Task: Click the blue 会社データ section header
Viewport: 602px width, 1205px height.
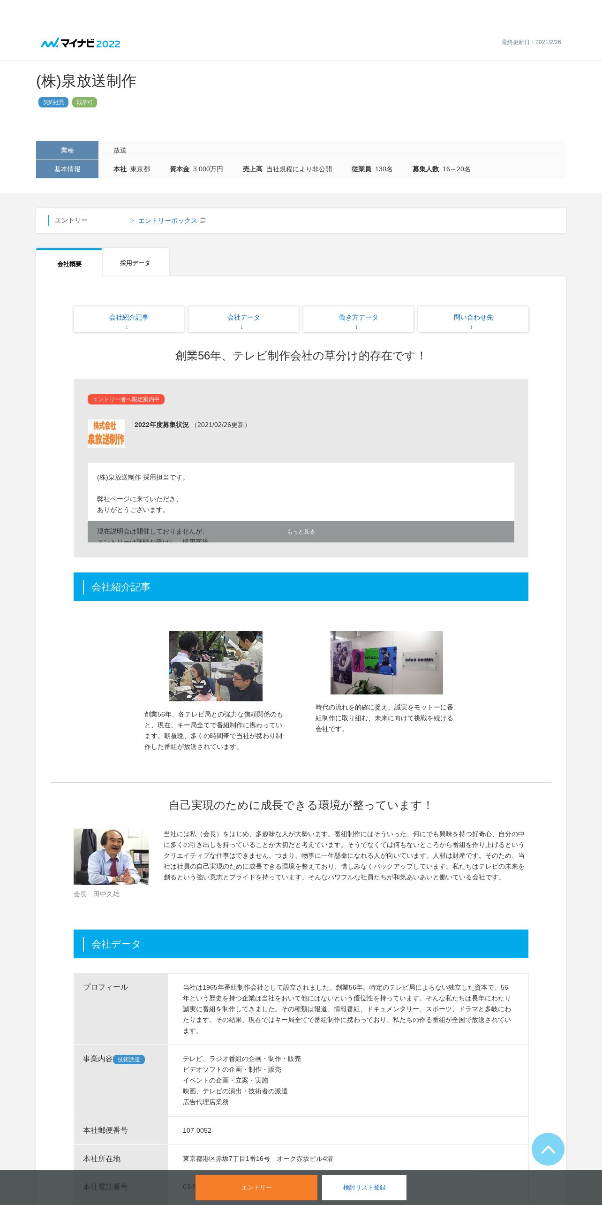Action: [x=301, y=944]
